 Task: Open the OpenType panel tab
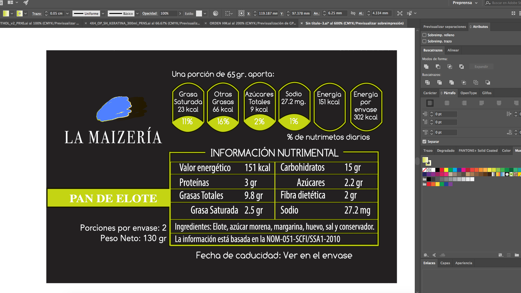point(469,93)
